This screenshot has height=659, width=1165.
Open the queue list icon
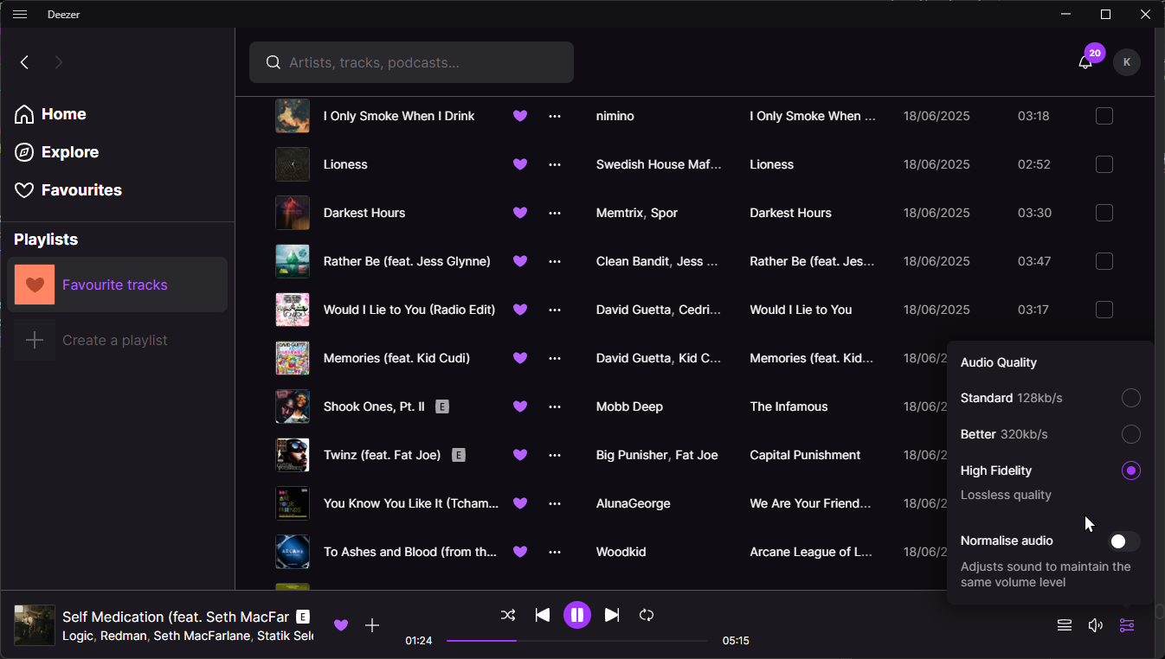(1065, 625)
